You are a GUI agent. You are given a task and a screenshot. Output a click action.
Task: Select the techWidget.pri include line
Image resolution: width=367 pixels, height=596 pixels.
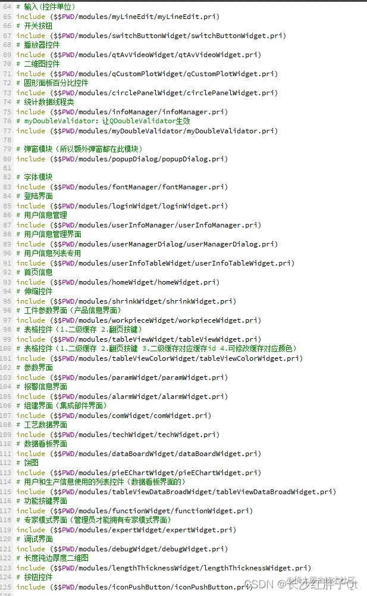click(x=118, y=435)
